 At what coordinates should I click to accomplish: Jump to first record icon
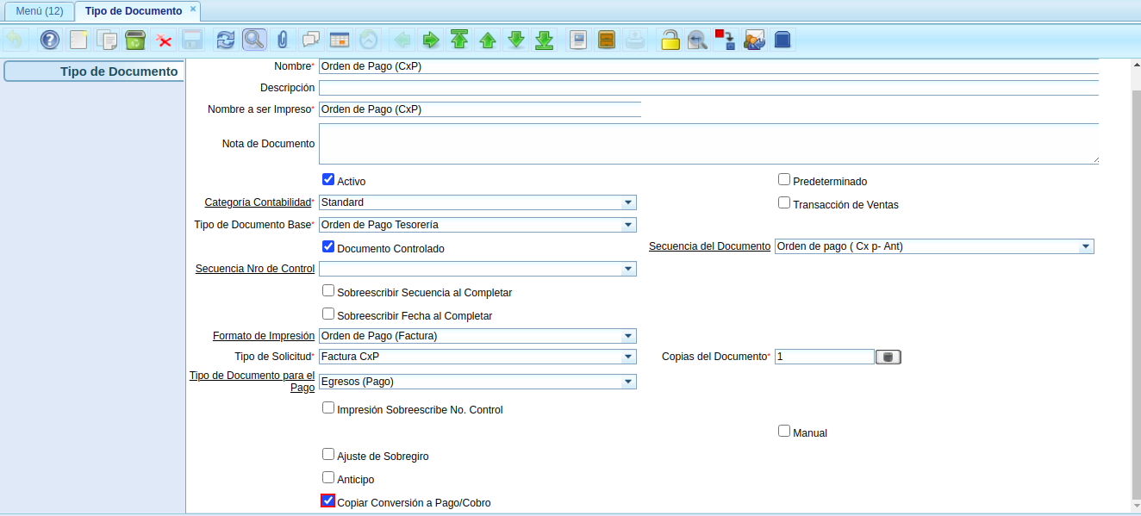click(x=459, y=40)
